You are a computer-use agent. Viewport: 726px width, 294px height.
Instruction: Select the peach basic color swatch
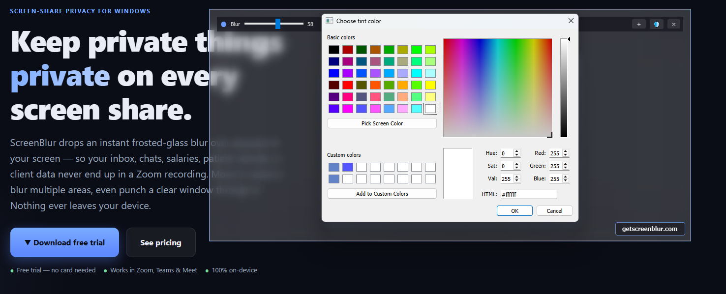pyautogui.click(x=403, y=97)
